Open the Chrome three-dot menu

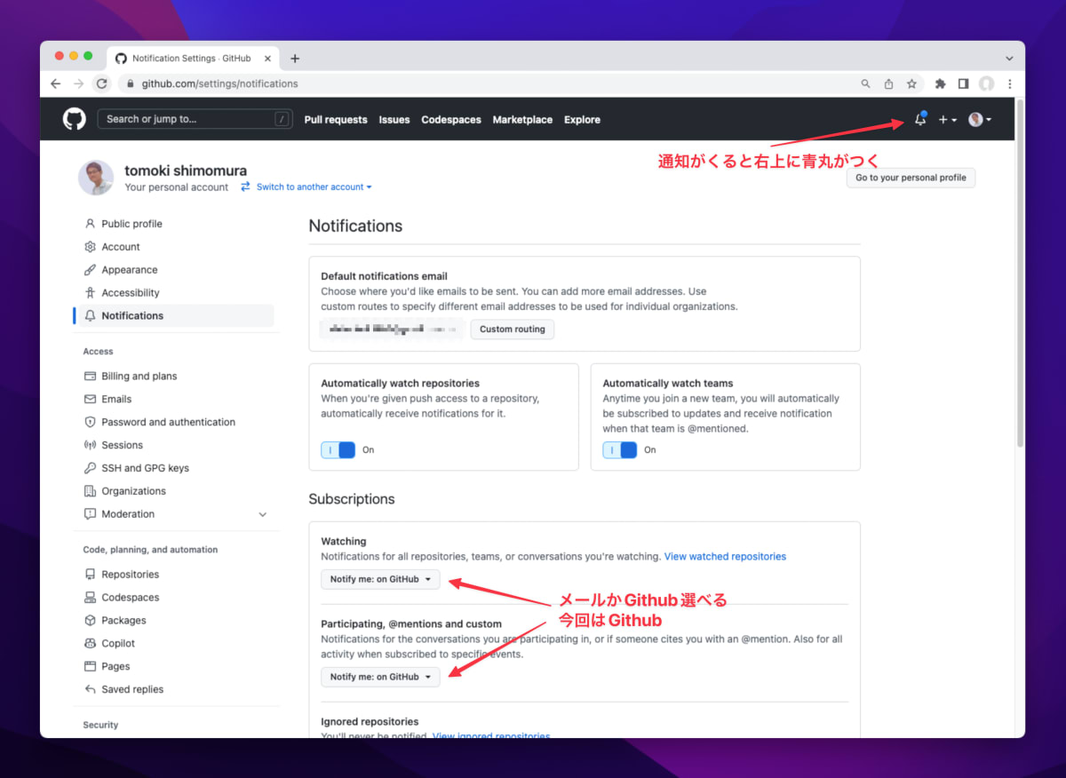pyautogui.click(x=1009, y=83)
